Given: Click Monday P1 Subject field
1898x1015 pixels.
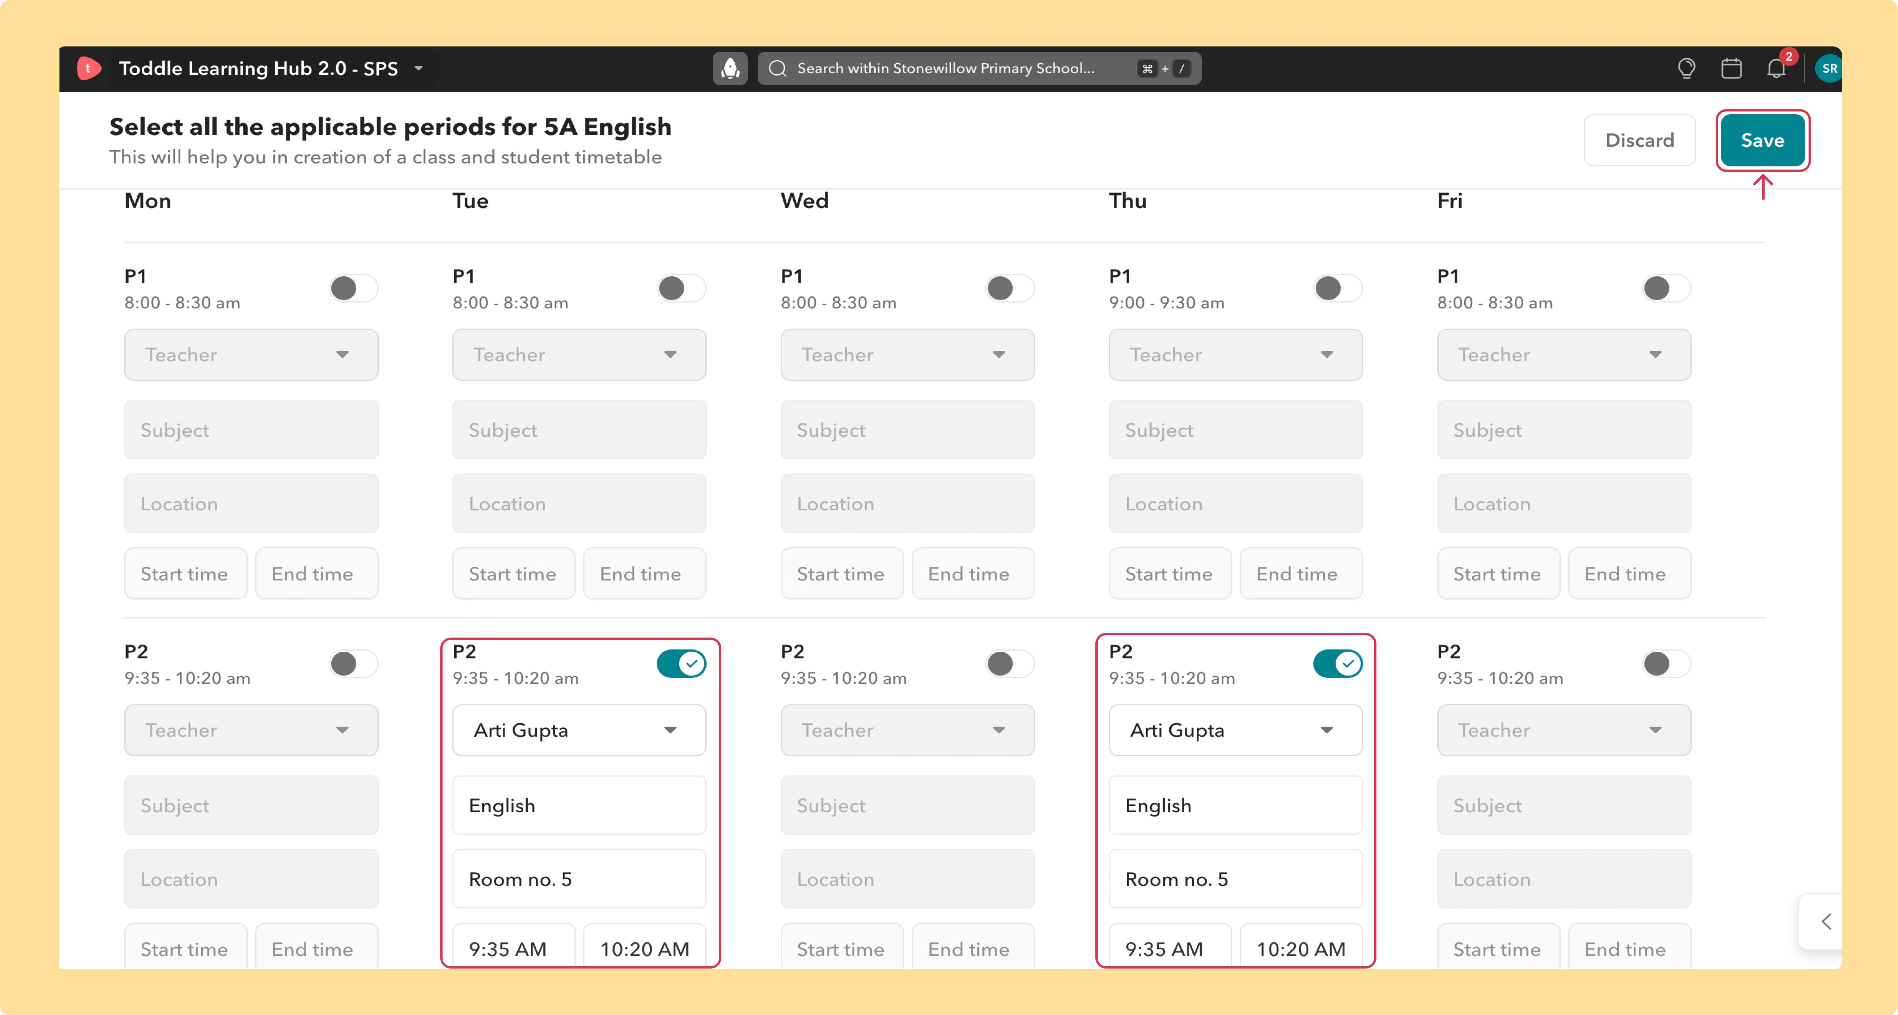Looking at the screenshot, I should click(251, 429).
